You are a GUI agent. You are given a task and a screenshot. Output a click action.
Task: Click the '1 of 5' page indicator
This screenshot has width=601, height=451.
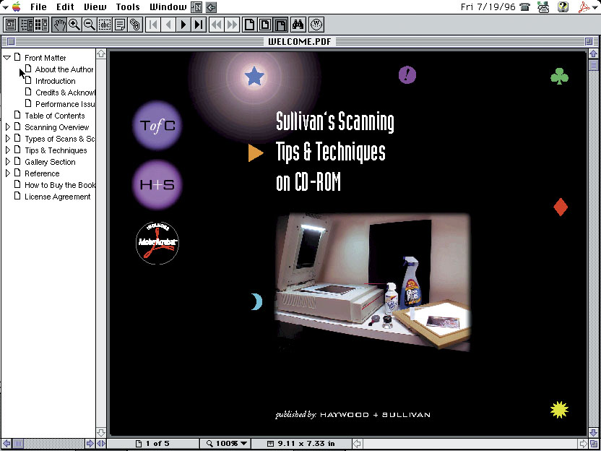click(152, 444)
